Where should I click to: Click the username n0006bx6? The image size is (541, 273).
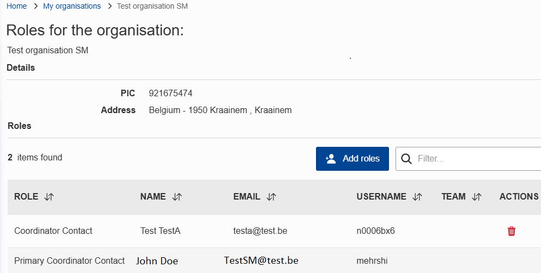375,231
